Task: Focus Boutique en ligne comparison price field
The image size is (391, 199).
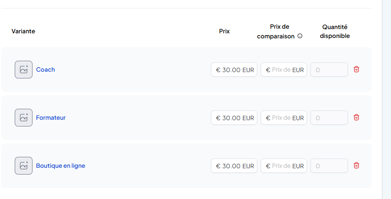Action: [x=283, y=166]
